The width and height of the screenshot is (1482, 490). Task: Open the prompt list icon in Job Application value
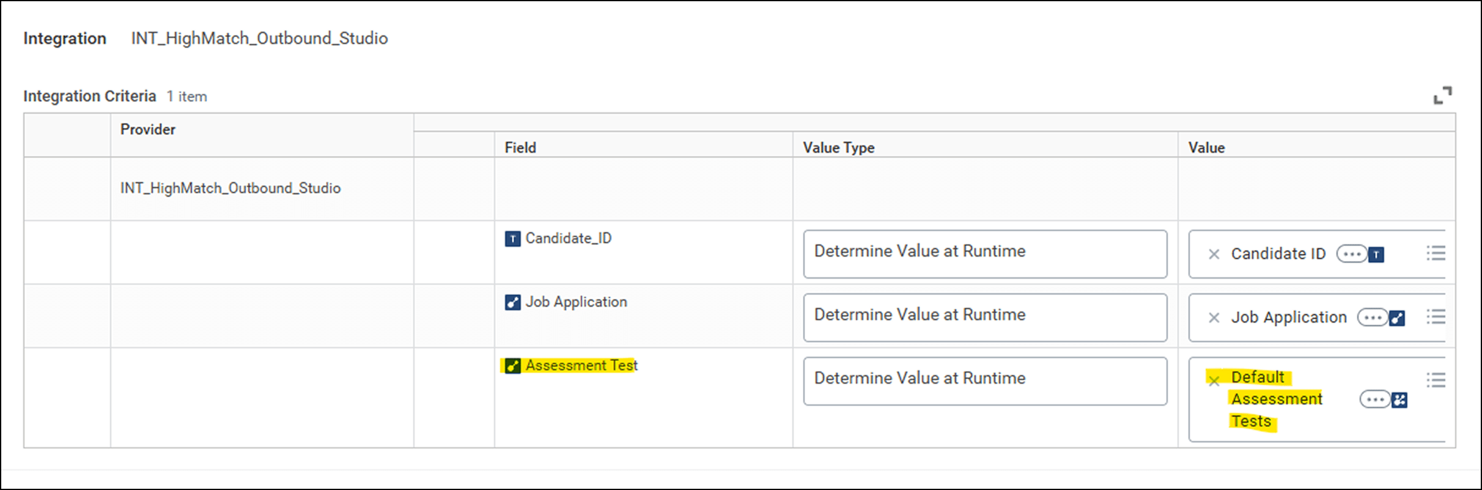click(1436, 316)
